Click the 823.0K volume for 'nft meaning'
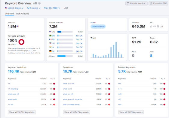The image size is (169, 118). (43, 89)
